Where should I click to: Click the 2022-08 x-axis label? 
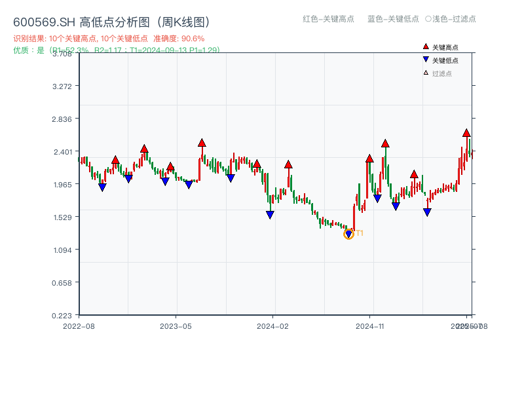pyautogui.click(x=79, y=326)
